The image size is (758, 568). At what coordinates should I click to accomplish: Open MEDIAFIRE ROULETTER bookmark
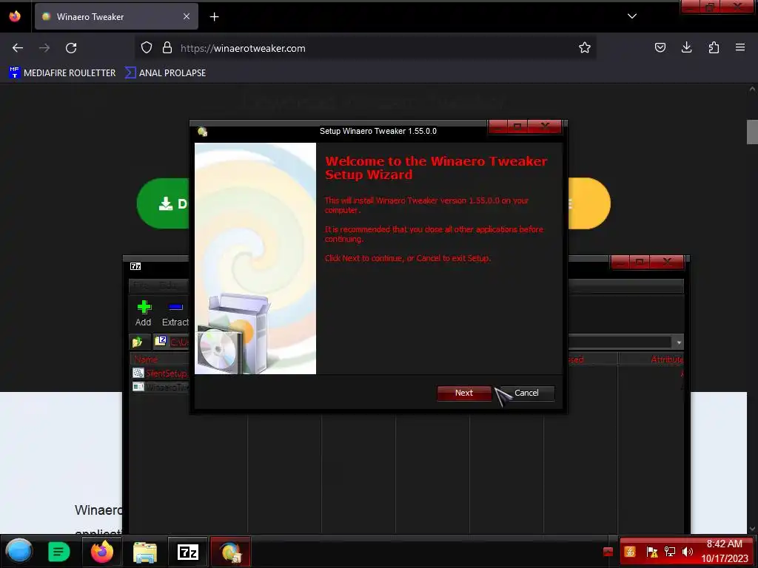(x=62, y=73)
